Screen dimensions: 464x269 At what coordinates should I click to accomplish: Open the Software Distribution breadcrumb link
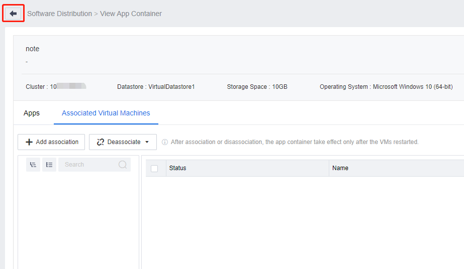click(59, 14)
